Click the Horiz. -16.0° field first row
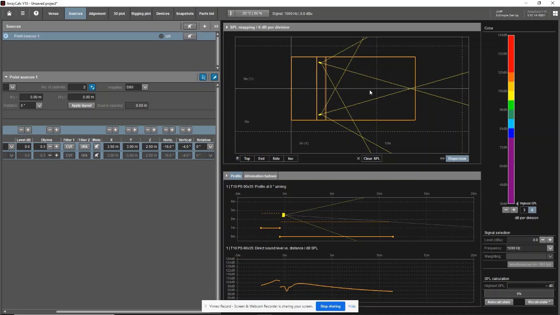The width and height of the screenshot is (560, 315). 168,147
